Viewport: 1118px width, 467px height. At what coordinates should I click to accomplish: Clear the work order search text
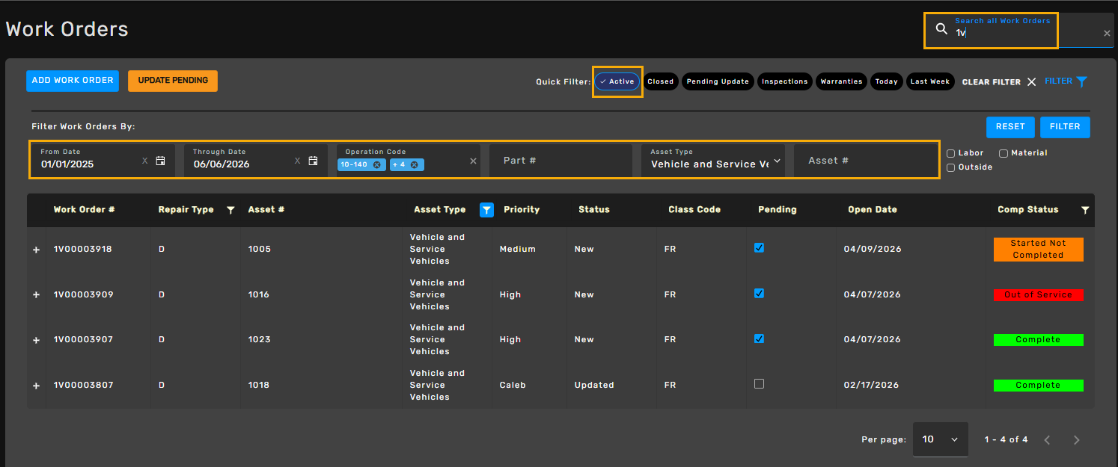pyautogui.click(x=1107, y=33)
